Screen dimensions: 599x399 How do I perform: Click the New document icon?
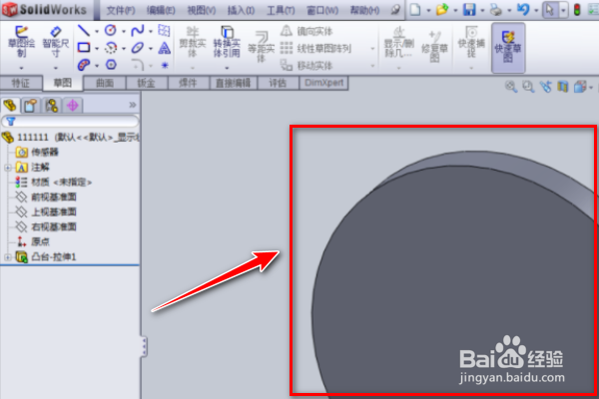click(415, 10)
